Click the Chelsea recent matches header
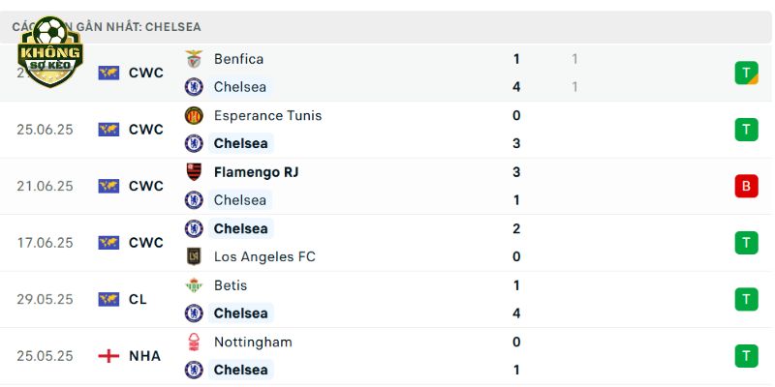The width and height of the screenshot is (775, 387). click(386, 27)
